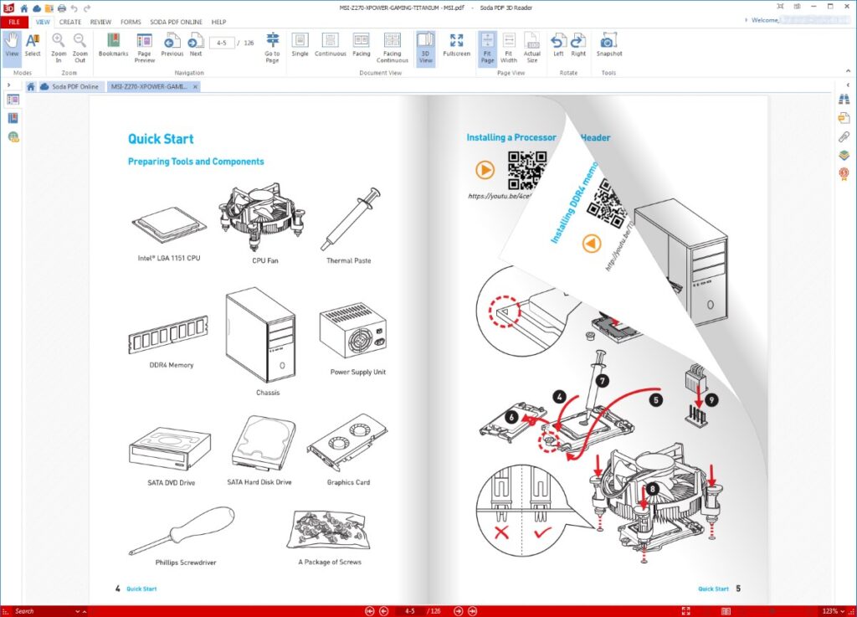Screen dimensions: 857x617
Task: Switch to the Select text mode
Action: 33,45
